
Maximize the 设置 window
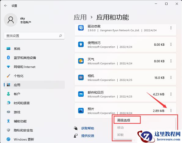pos(166,4)
